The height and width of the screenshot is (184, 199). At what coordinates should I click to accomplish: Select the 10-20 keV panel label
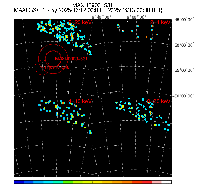point(157,101)
